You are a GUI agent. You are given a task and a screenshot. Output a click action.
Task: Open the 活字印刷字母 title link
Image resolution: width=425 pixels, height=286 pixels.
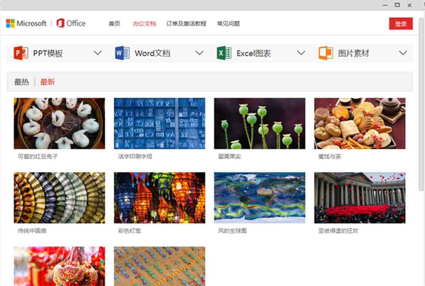coord(135,156)
